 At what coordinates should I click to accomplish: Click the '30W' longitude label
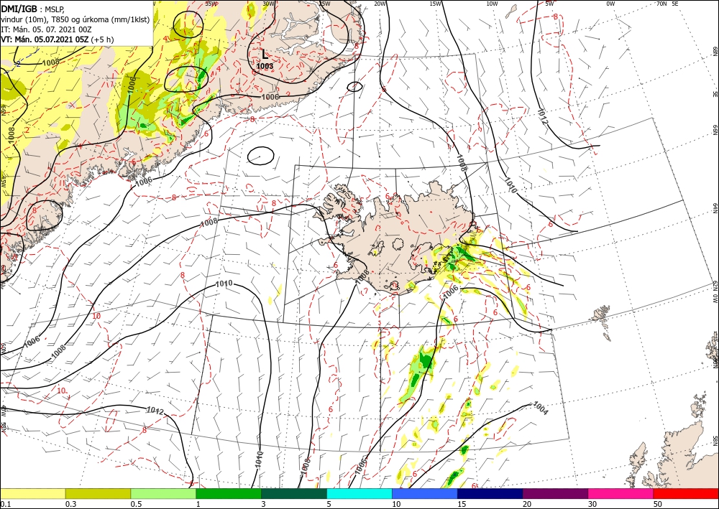pyautogui.click(x=268, y=4)
